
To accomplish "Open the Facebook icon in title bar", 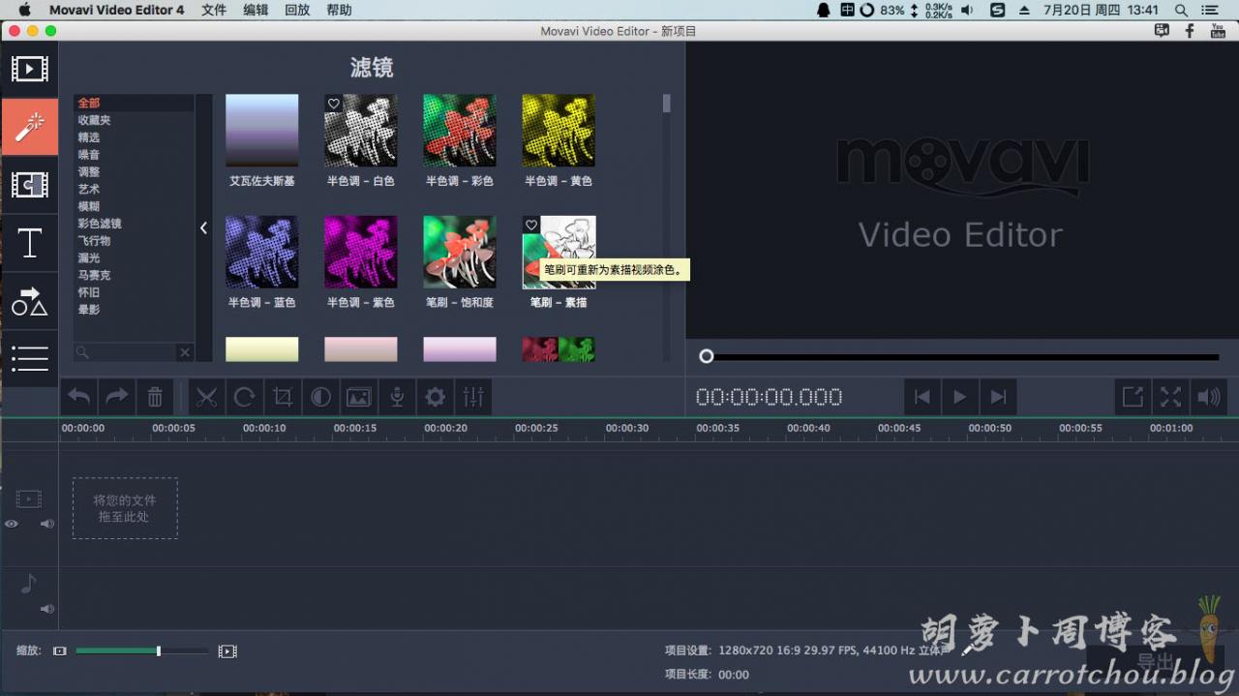I will click(x=1190, y=31).
